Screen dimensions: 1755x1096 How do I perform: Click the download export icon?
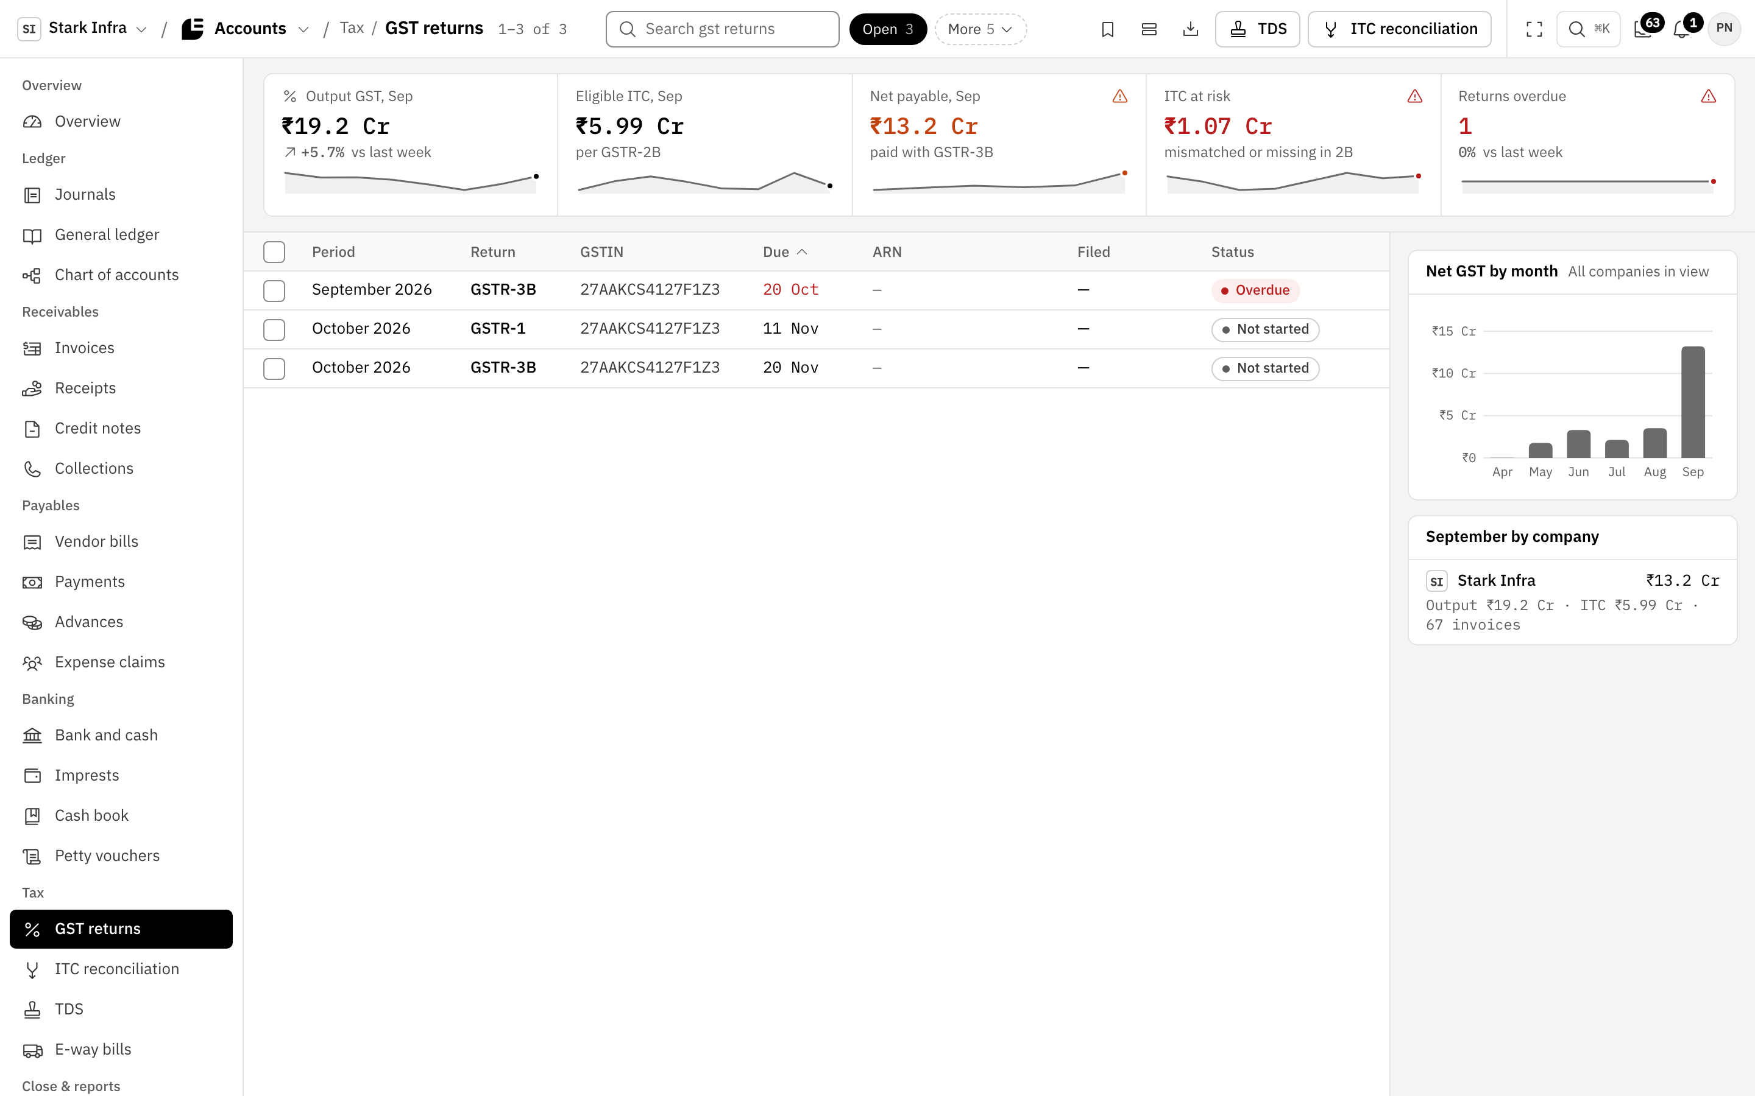1190,29
